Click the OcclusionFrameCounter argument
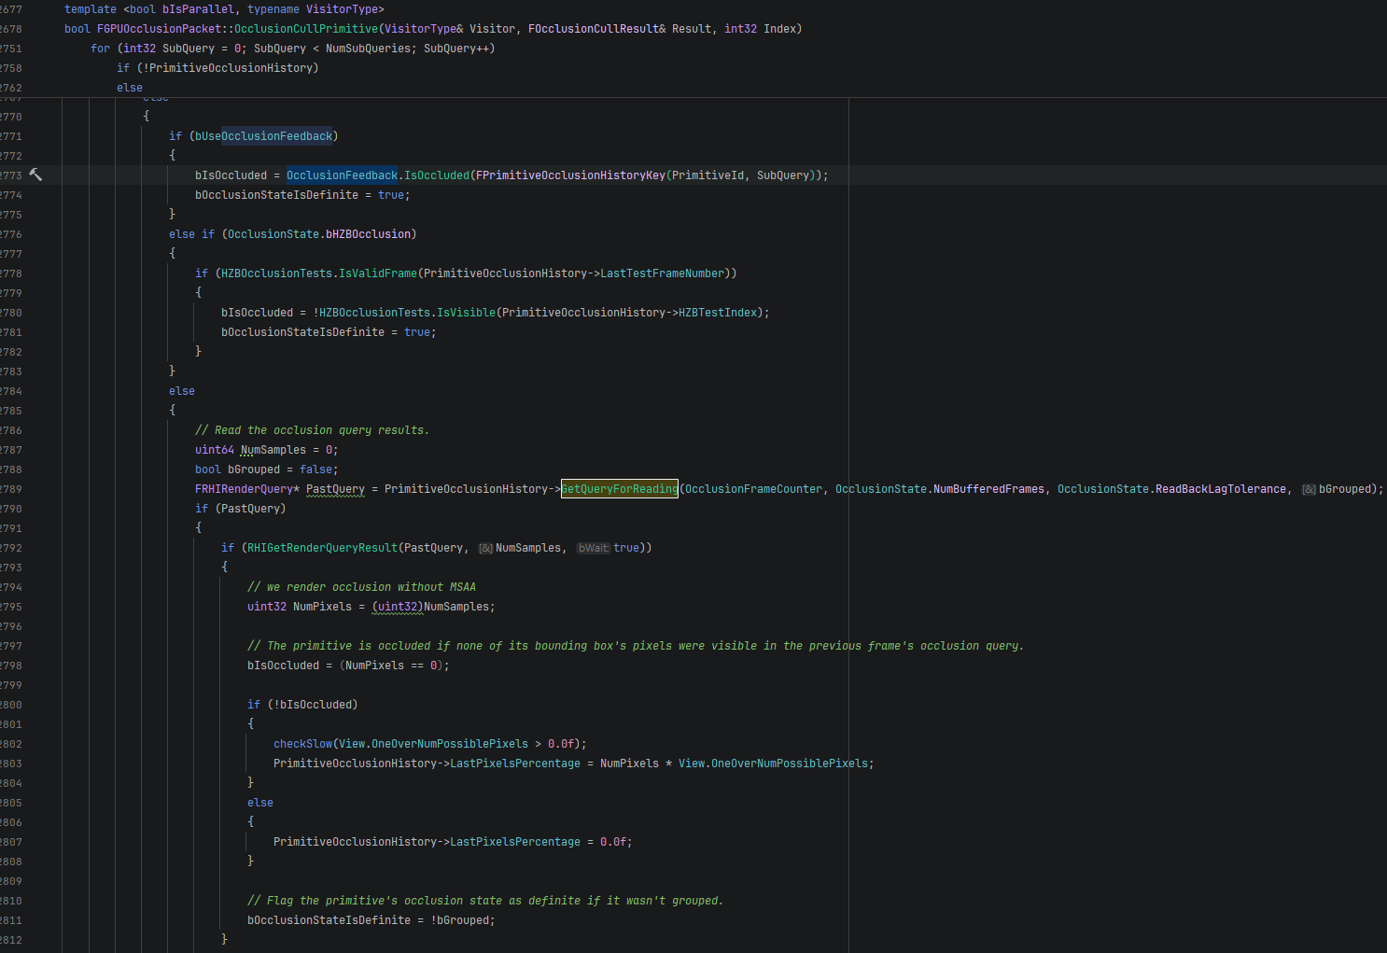The width and height of the screenshot is (1387, 953). click(x=753, y=489)
